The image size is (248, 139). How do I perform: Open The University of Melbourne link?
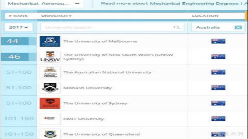coord(100,41)
